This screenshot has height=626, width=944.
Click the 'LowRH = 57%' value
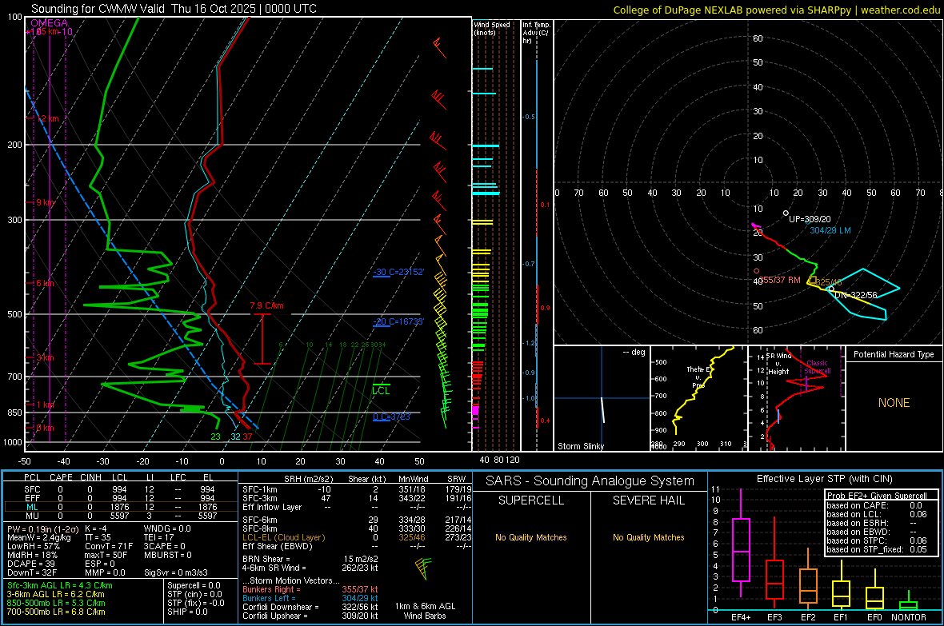click(x=34, y=546)
